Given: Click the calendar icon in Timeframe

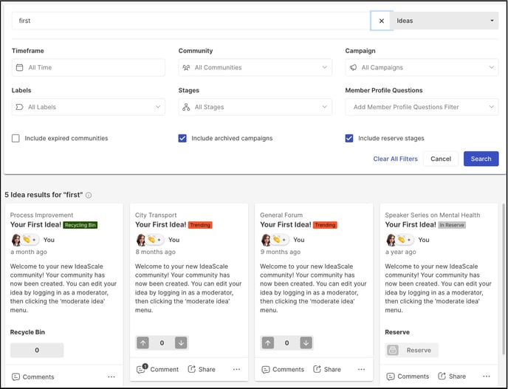Looking at the screenshot, I should 20,67.
